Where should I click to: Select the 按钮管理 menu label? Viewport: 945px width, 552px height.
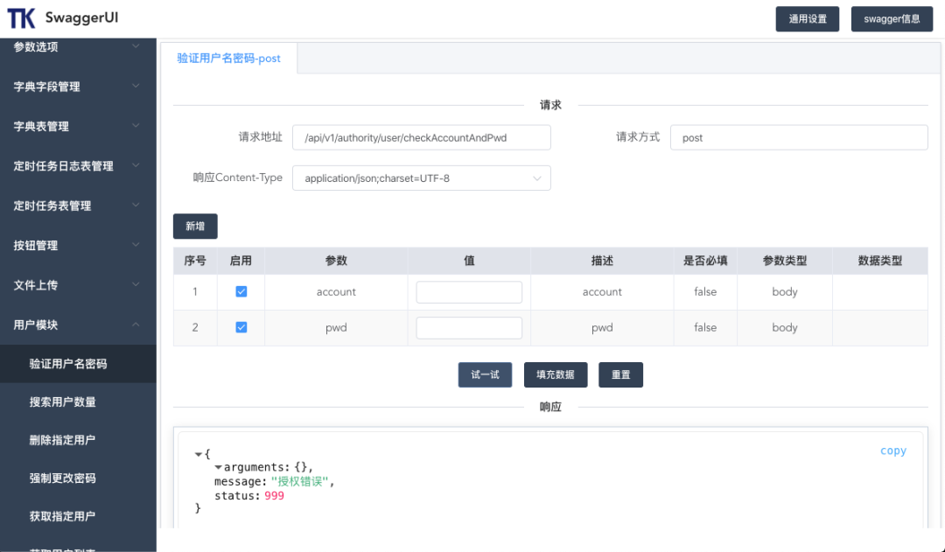pos(36,246)
